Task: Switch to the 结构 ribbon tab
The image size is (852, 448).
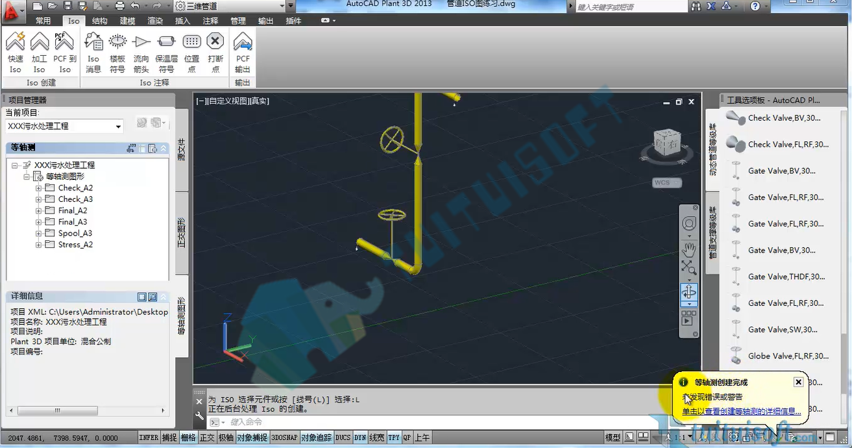Action: tap(100, 21)
